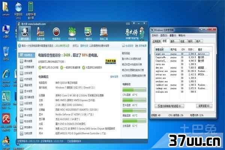Image resolution: width=225 pixels, height=150 pixels.
Task: Open the 温度监测 temperature monitor tool
Action: 40,33
